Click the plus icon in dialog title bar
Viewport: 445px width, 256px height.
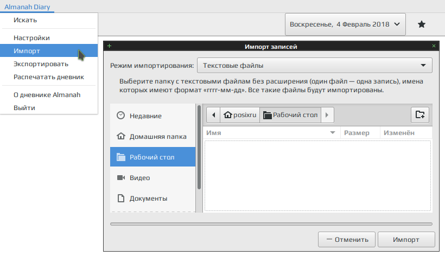[109, 46]
